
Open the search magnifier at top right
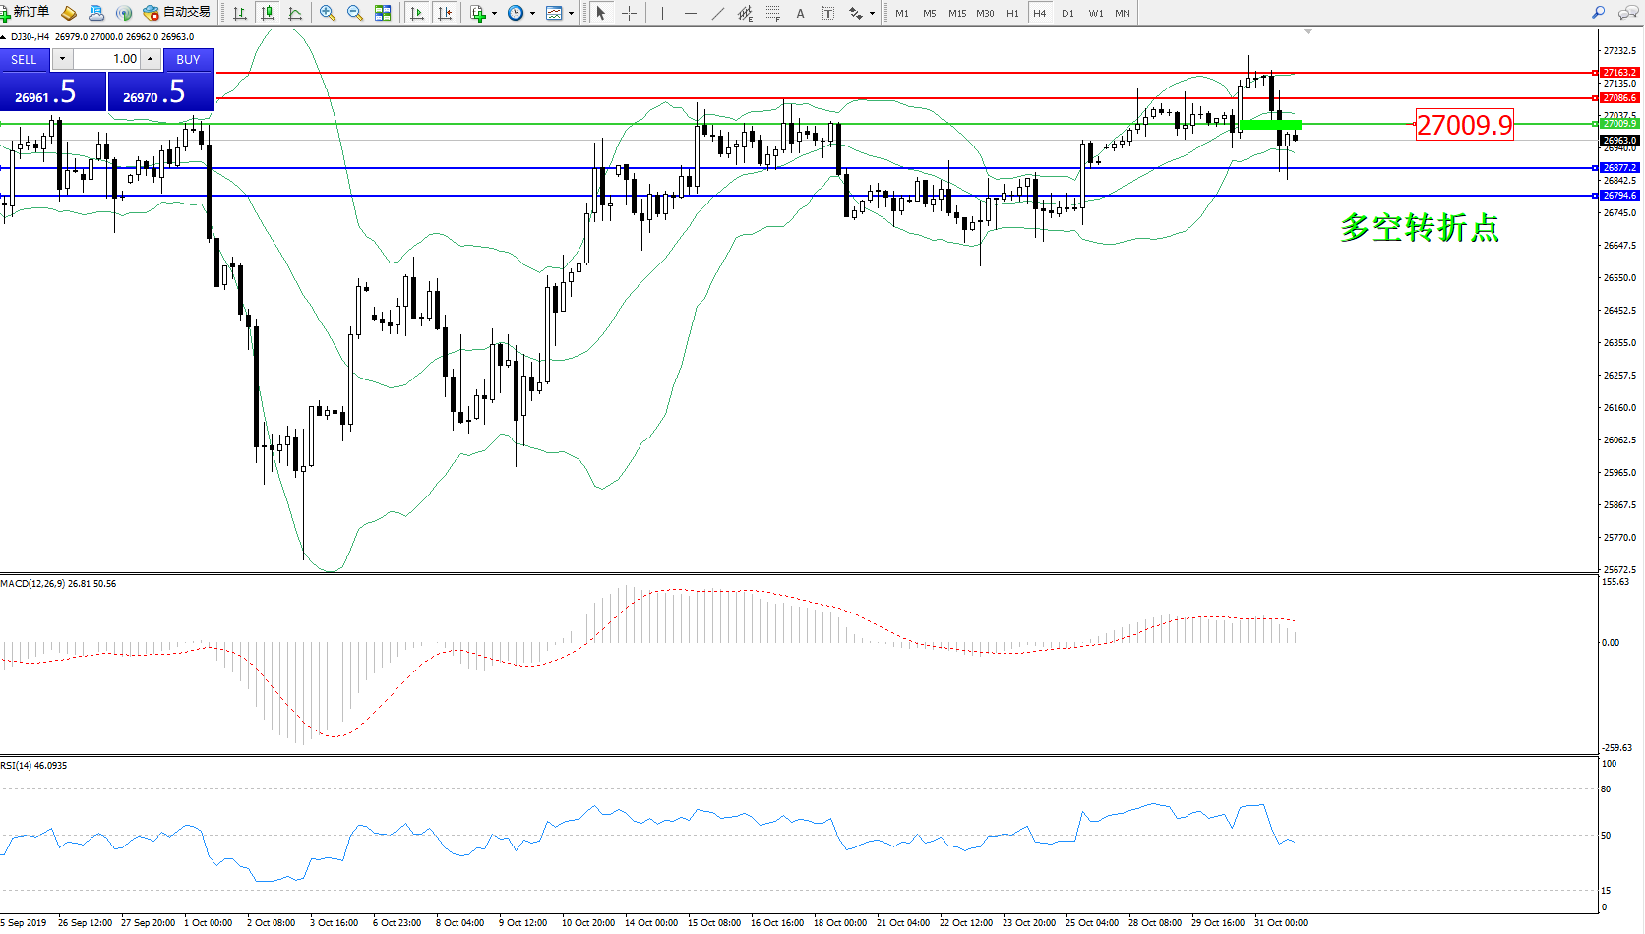[x=1599, y=13]
